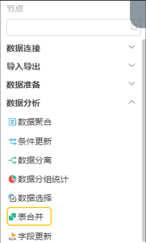146x243 pixels.
Task: Expand the 导入导出 section chevron
Action: (132, 65)
